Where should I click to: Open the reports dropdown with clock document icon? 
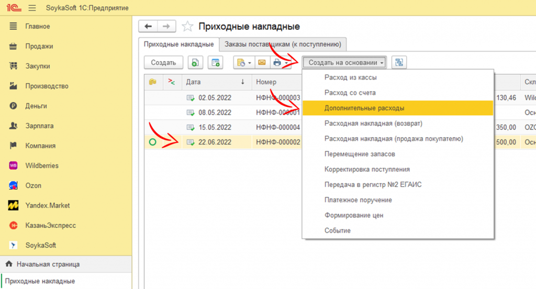[x=244, y=62]
